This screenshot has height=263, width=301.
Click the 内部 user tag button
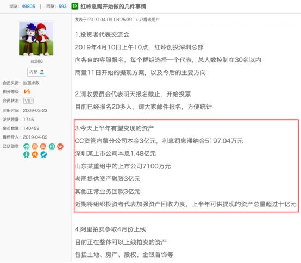[36, 72]
